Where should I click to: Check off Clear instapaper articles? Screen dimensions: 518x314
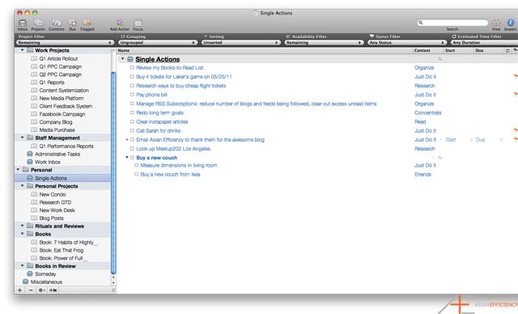coord(132,121)
